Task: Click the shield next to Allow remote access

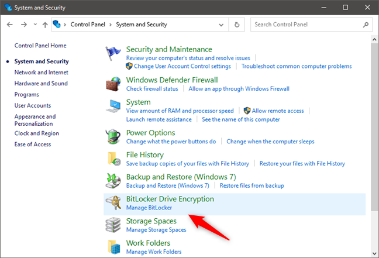Action: (x=247, y=111)
